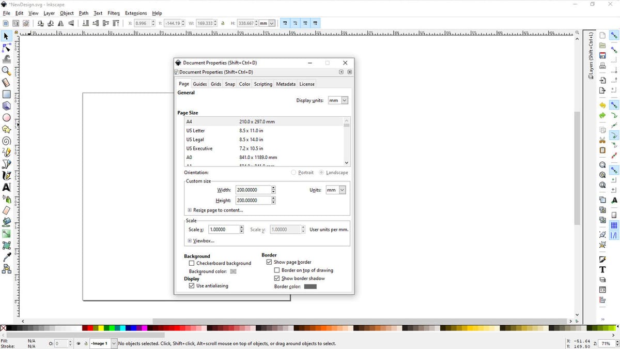Open the XML editor icon
The height and width of the screenshot is (349, 620).
click(602, 290)
